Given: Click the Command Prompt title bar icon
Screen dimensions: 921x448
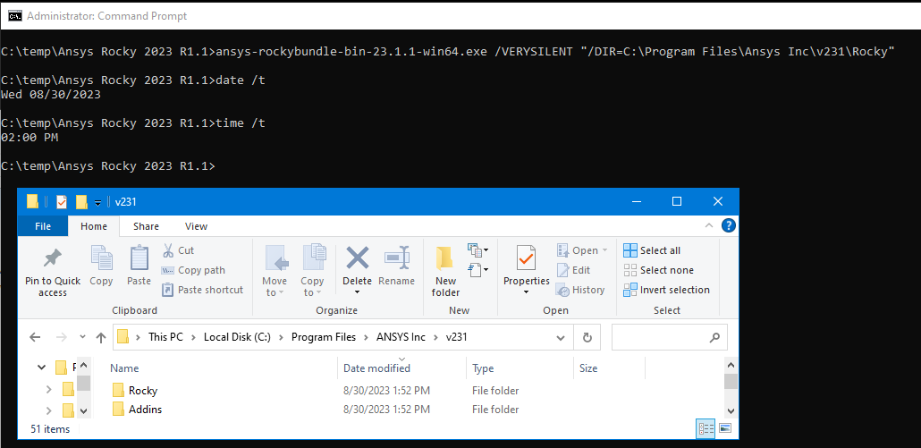Looking at the screenshot, I should coord(14,16).
